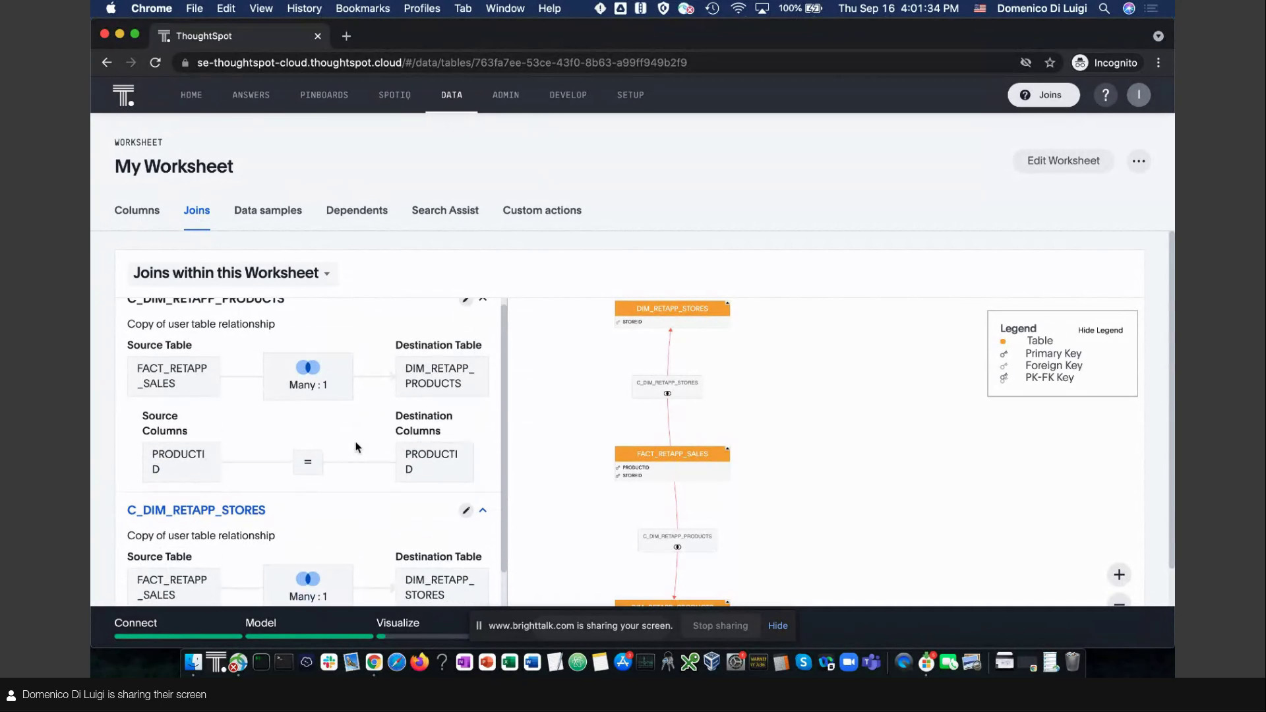Screen dimensions: 1266x712
Task: Click the Edit Worksheet button
Action: point(1063,161)
